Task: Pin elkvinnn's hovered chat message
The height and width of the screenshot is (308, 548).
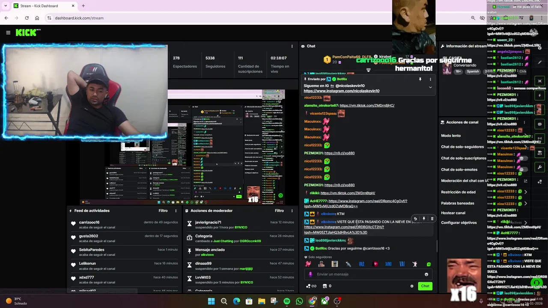Action: tap(424, 219)
